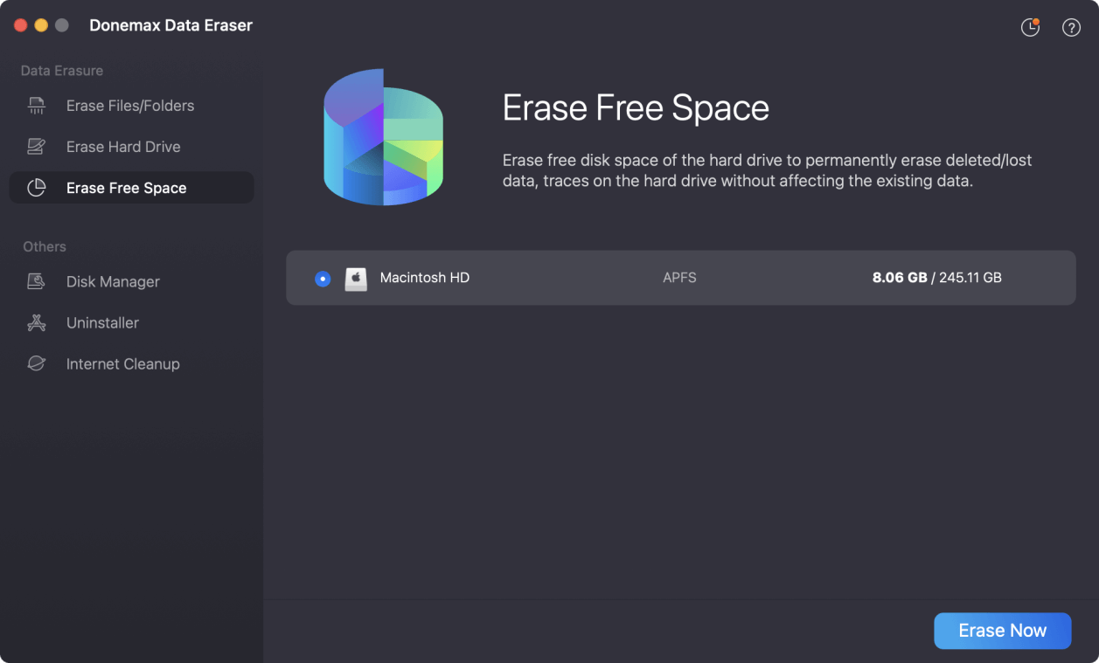
Task: Click the help question mark icon
Action: pos(1071,27)
